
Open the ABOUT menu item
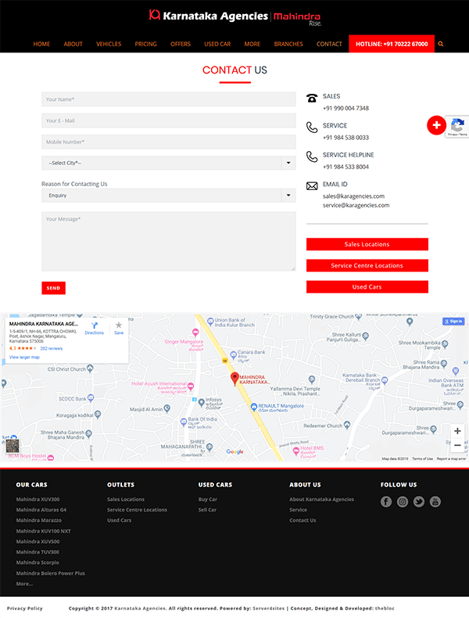[73, 44]
